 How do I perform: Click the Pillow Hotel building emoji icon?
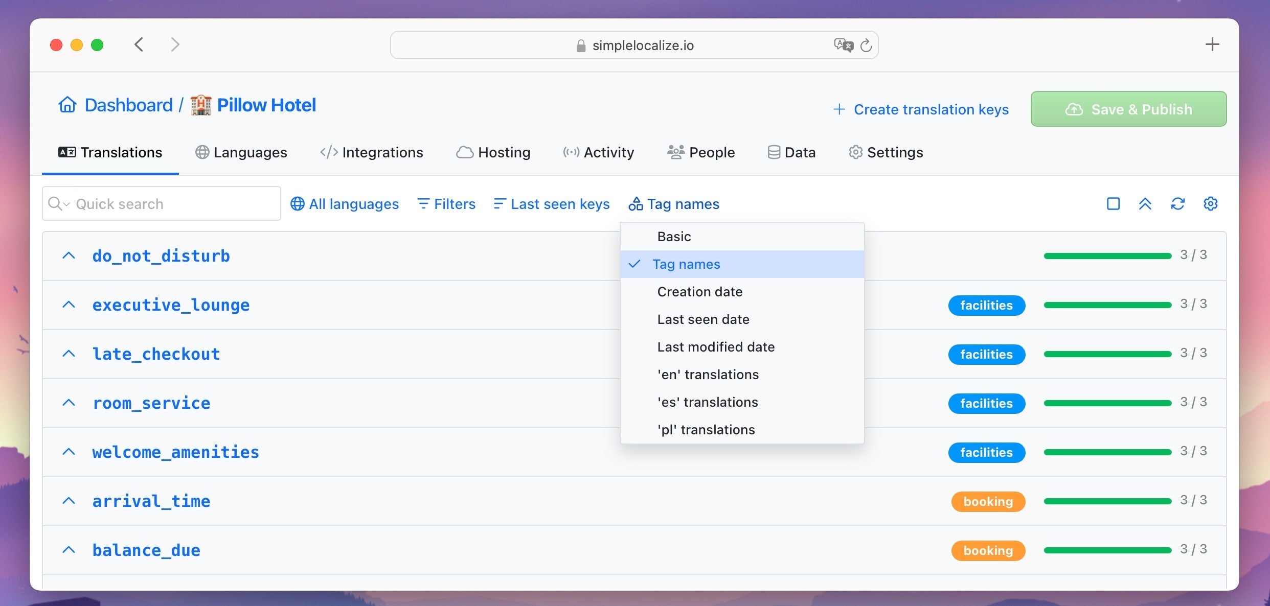[201, 105]
